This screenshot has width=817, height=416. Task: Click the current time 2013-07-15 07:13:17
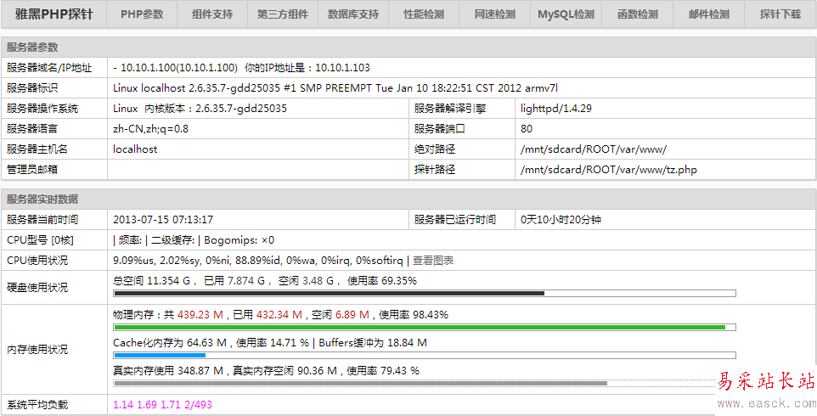(163, 220)
